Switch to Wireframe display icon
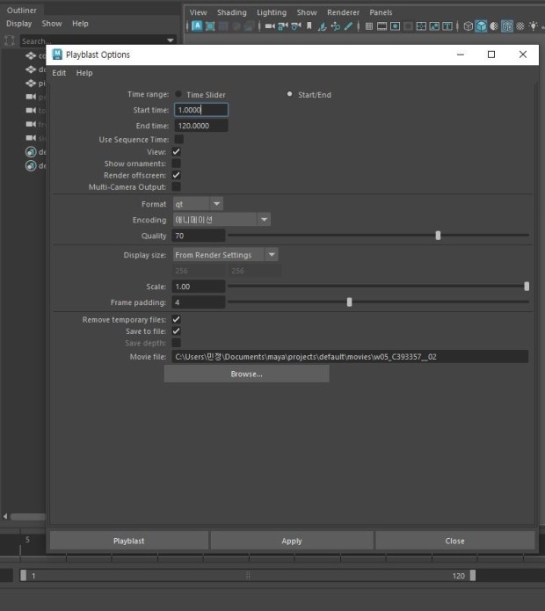The height and width of the screenshot is (611, 545). (469, 26)
